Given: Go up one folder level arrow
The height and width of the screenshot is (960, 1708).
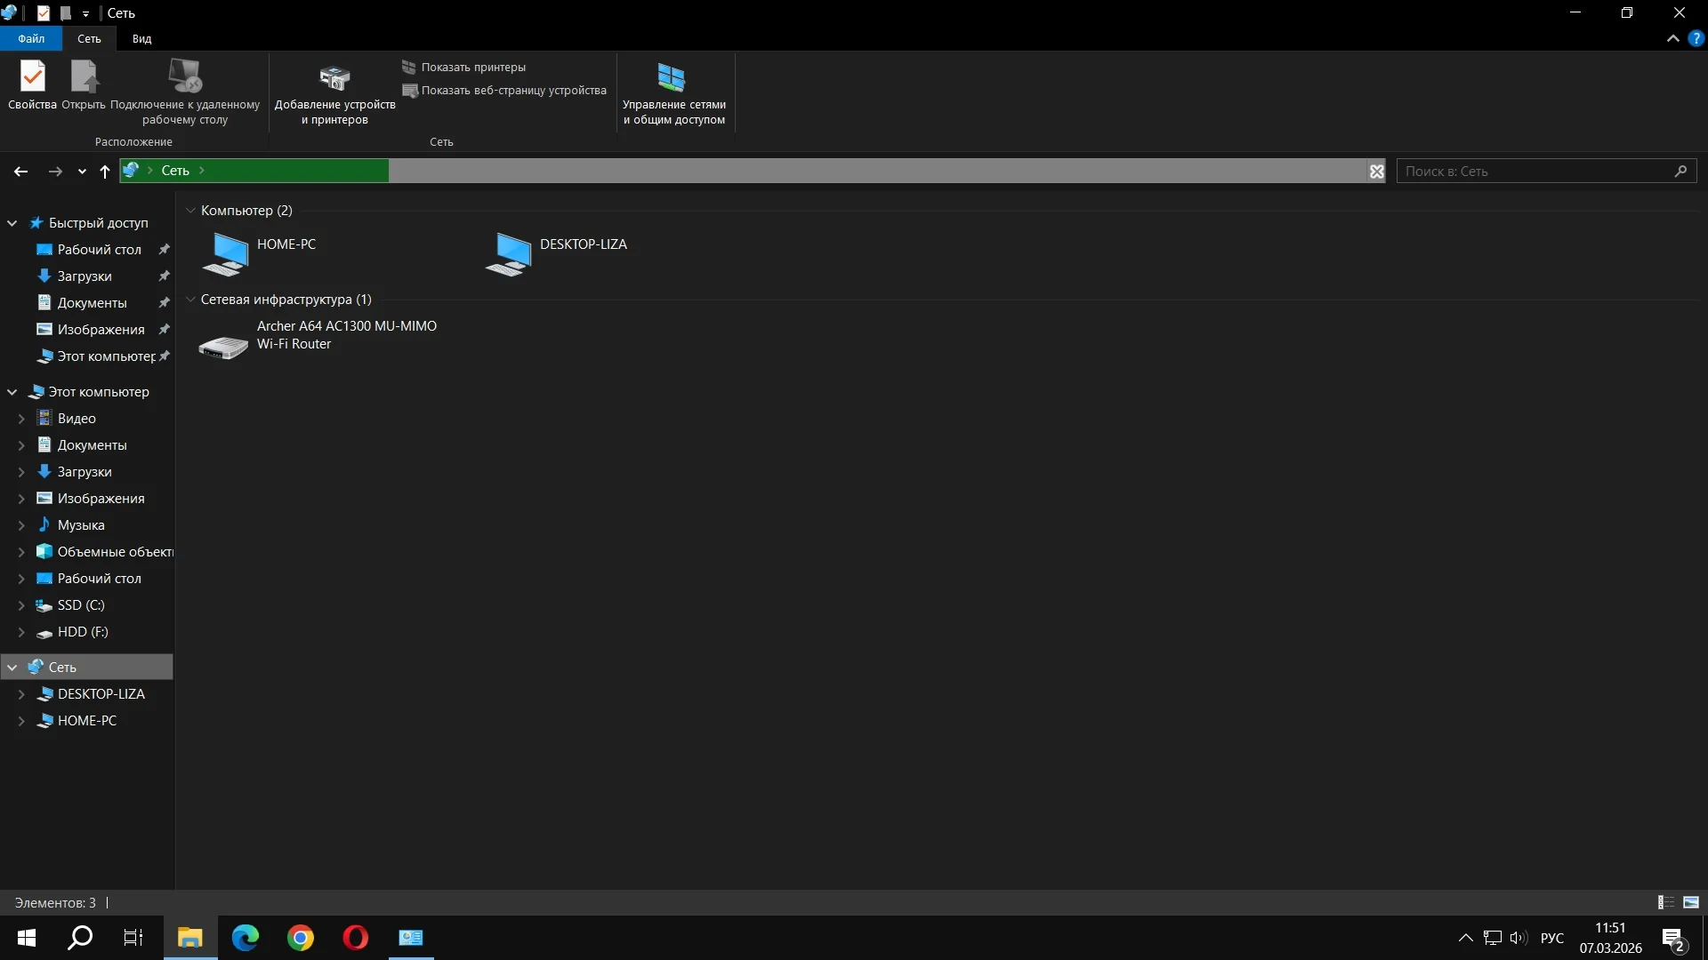Looking at the screenshot, I should pos(105,172).
